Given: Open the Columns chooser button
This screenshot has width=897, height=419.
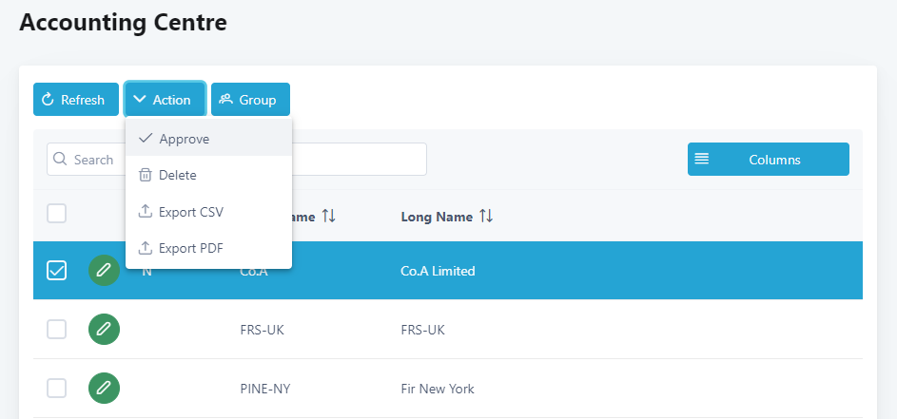Looking at the screenshot, I should (x=768, y=160).
